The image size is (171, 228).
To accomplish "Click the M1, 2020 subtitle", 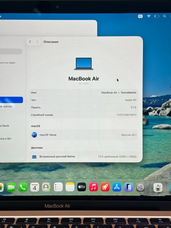I will (x=84, y=84).
